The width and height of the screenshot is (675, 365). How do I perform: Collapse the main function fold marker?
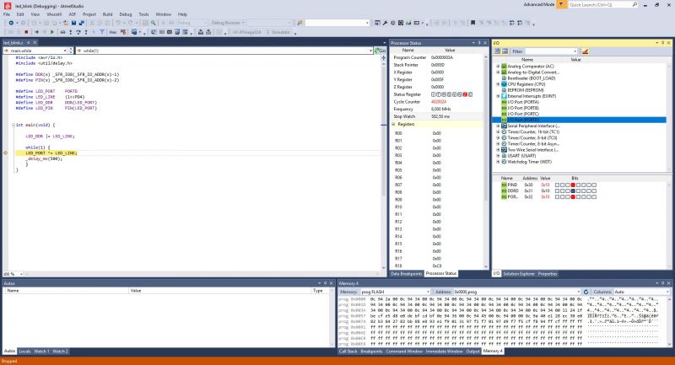tap(13, 125)
